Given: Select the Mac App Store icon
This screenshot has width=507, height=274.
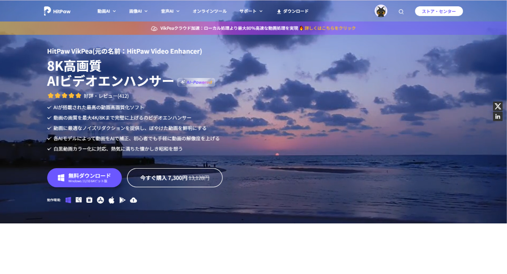Looking at the screenshot, I should pyautogui.click(x=101, y=200).
